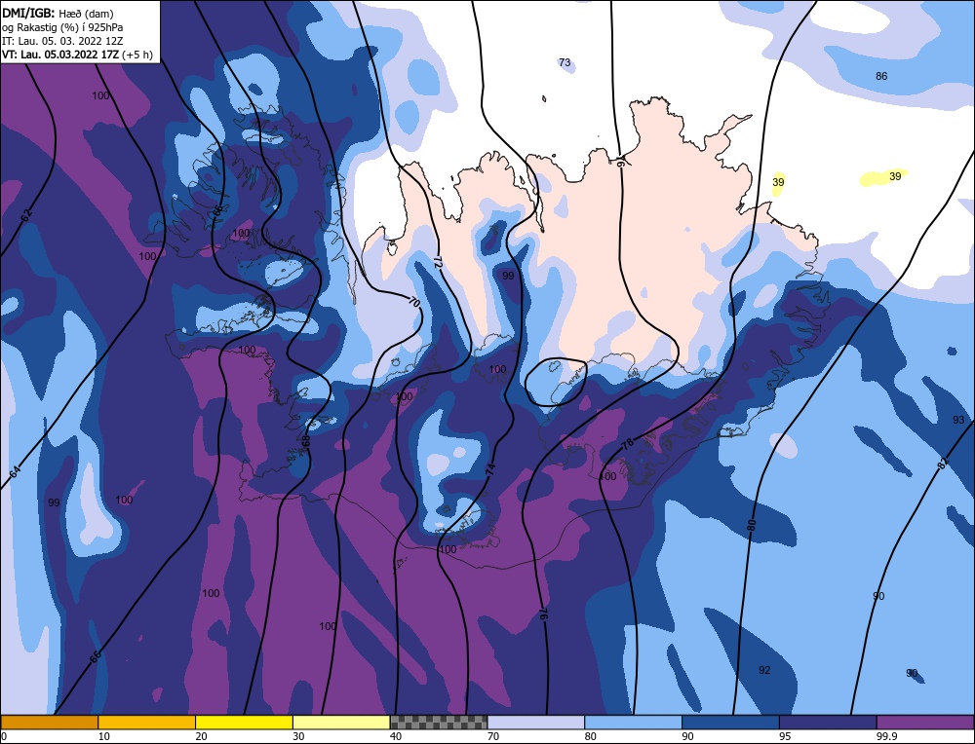
Task: Select the contour line label 82
Action: pyautogui.click(x=943, y=463)
